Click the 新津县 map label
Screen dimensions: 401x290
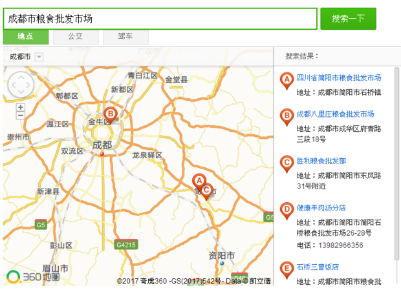tap(48, 191)
